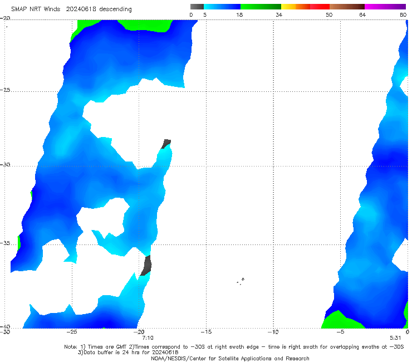
Task: Click the longitude label '-5'
Action: tap(340, 332)
